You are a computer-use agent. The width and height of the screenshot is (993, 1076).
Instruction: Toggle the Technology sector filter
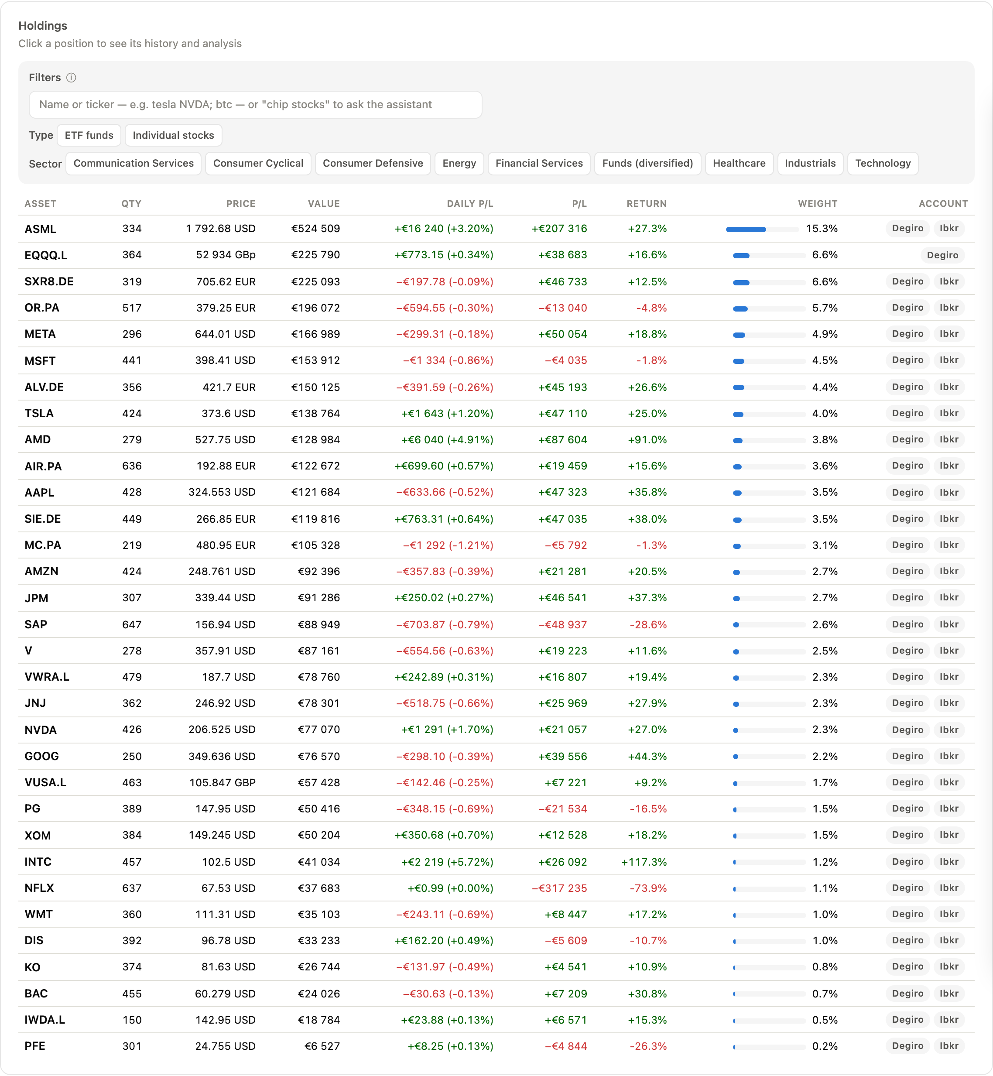882,163
